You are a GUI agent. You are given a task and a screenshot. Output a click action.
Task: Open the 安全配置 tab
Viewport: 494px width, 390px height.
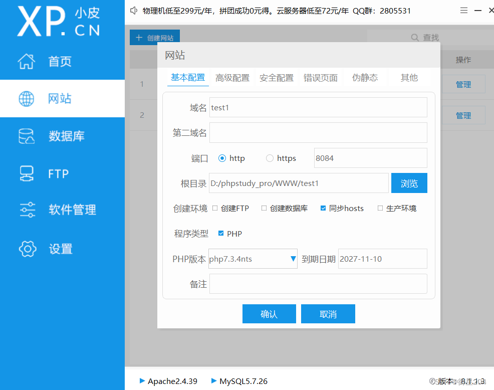pyautogui.click(x=276, y=78)
